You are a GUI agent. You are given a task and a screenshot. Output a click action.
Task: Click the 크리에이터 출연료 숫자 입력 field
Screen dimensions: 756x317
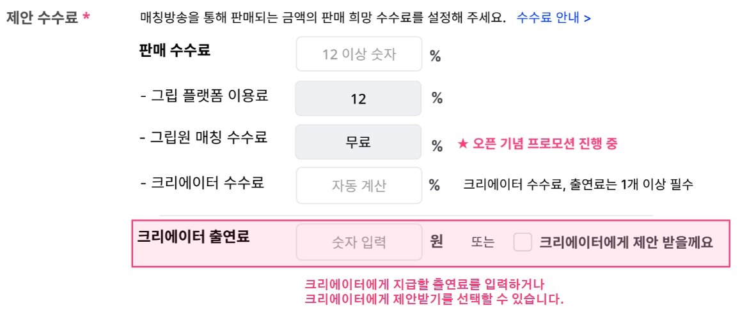tap(359, 242)
